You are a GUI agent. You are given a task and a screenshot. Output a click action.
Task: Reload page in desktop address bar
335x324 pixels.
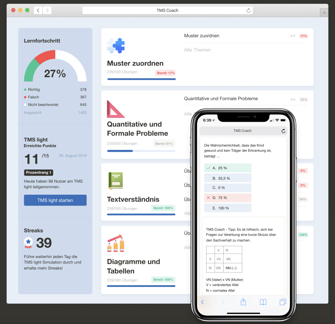pos(248,10)
